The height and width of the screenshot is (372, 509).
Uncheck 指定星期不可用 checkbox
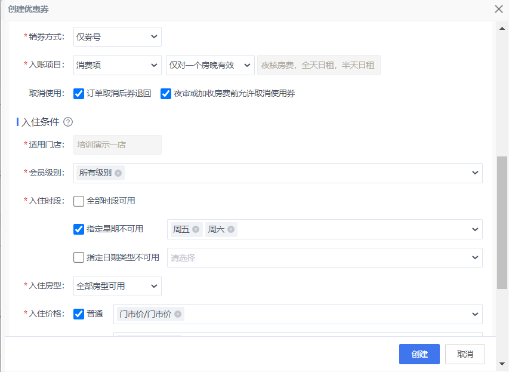pos(79,229)
